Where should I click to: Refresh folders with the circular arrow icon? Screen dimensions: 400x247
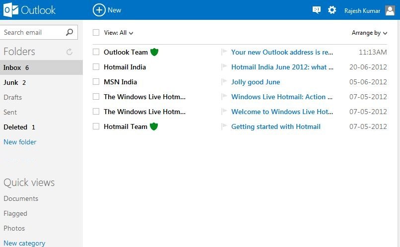click(x=69, y=52)
